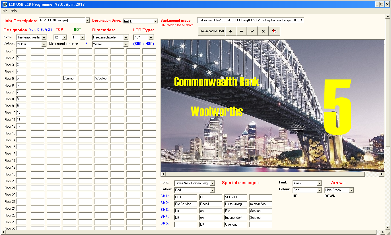391x235 pixels.
Task: Click Floor 5 designation field
Action: coord(21,79)
